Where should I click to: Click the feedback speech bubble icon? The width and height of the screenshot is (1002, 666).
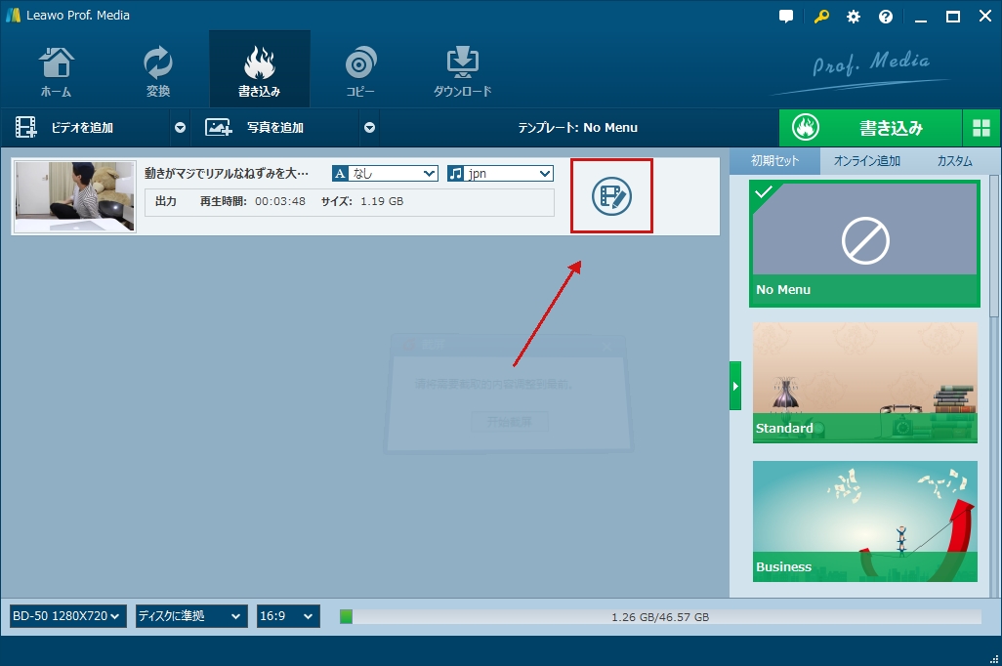786,17
